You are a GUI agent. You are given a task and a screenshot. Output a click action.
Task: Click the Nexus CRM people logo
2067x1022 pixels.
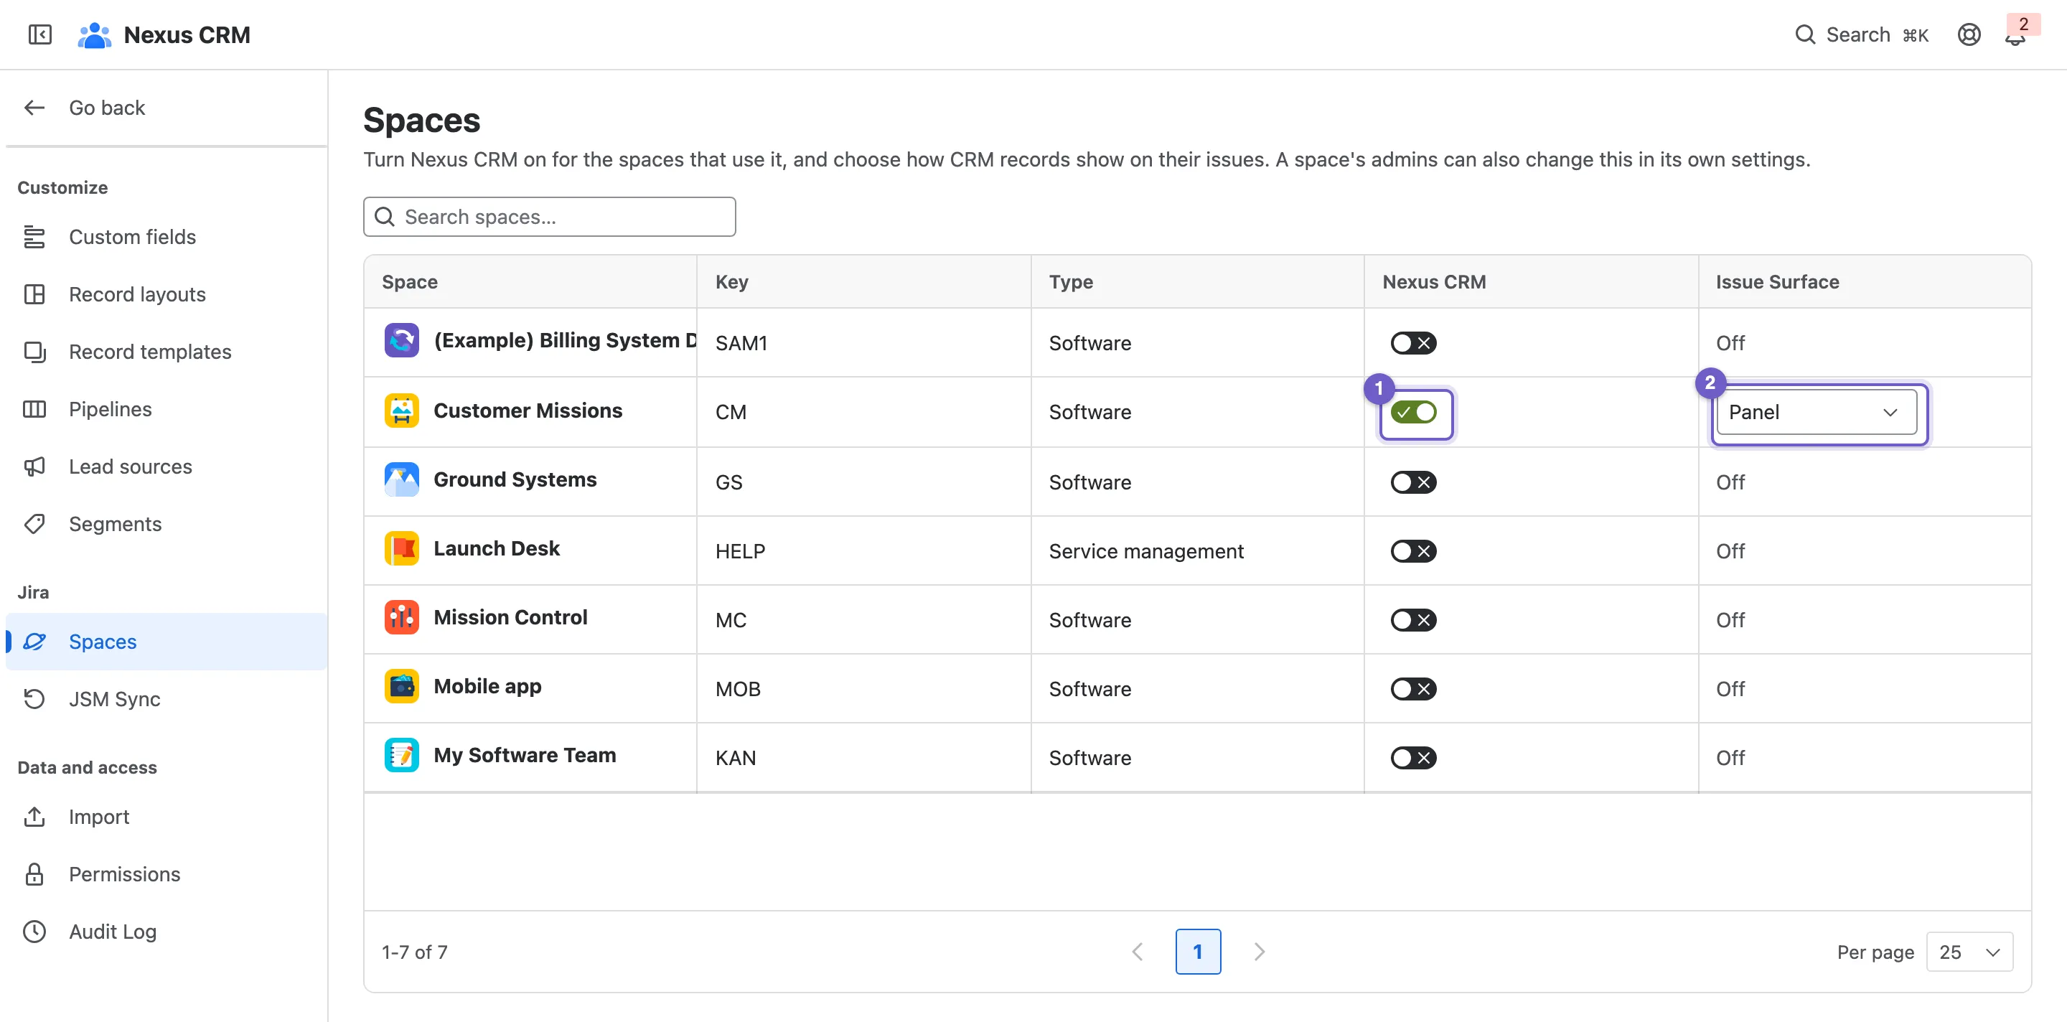(x=94, y=34)
